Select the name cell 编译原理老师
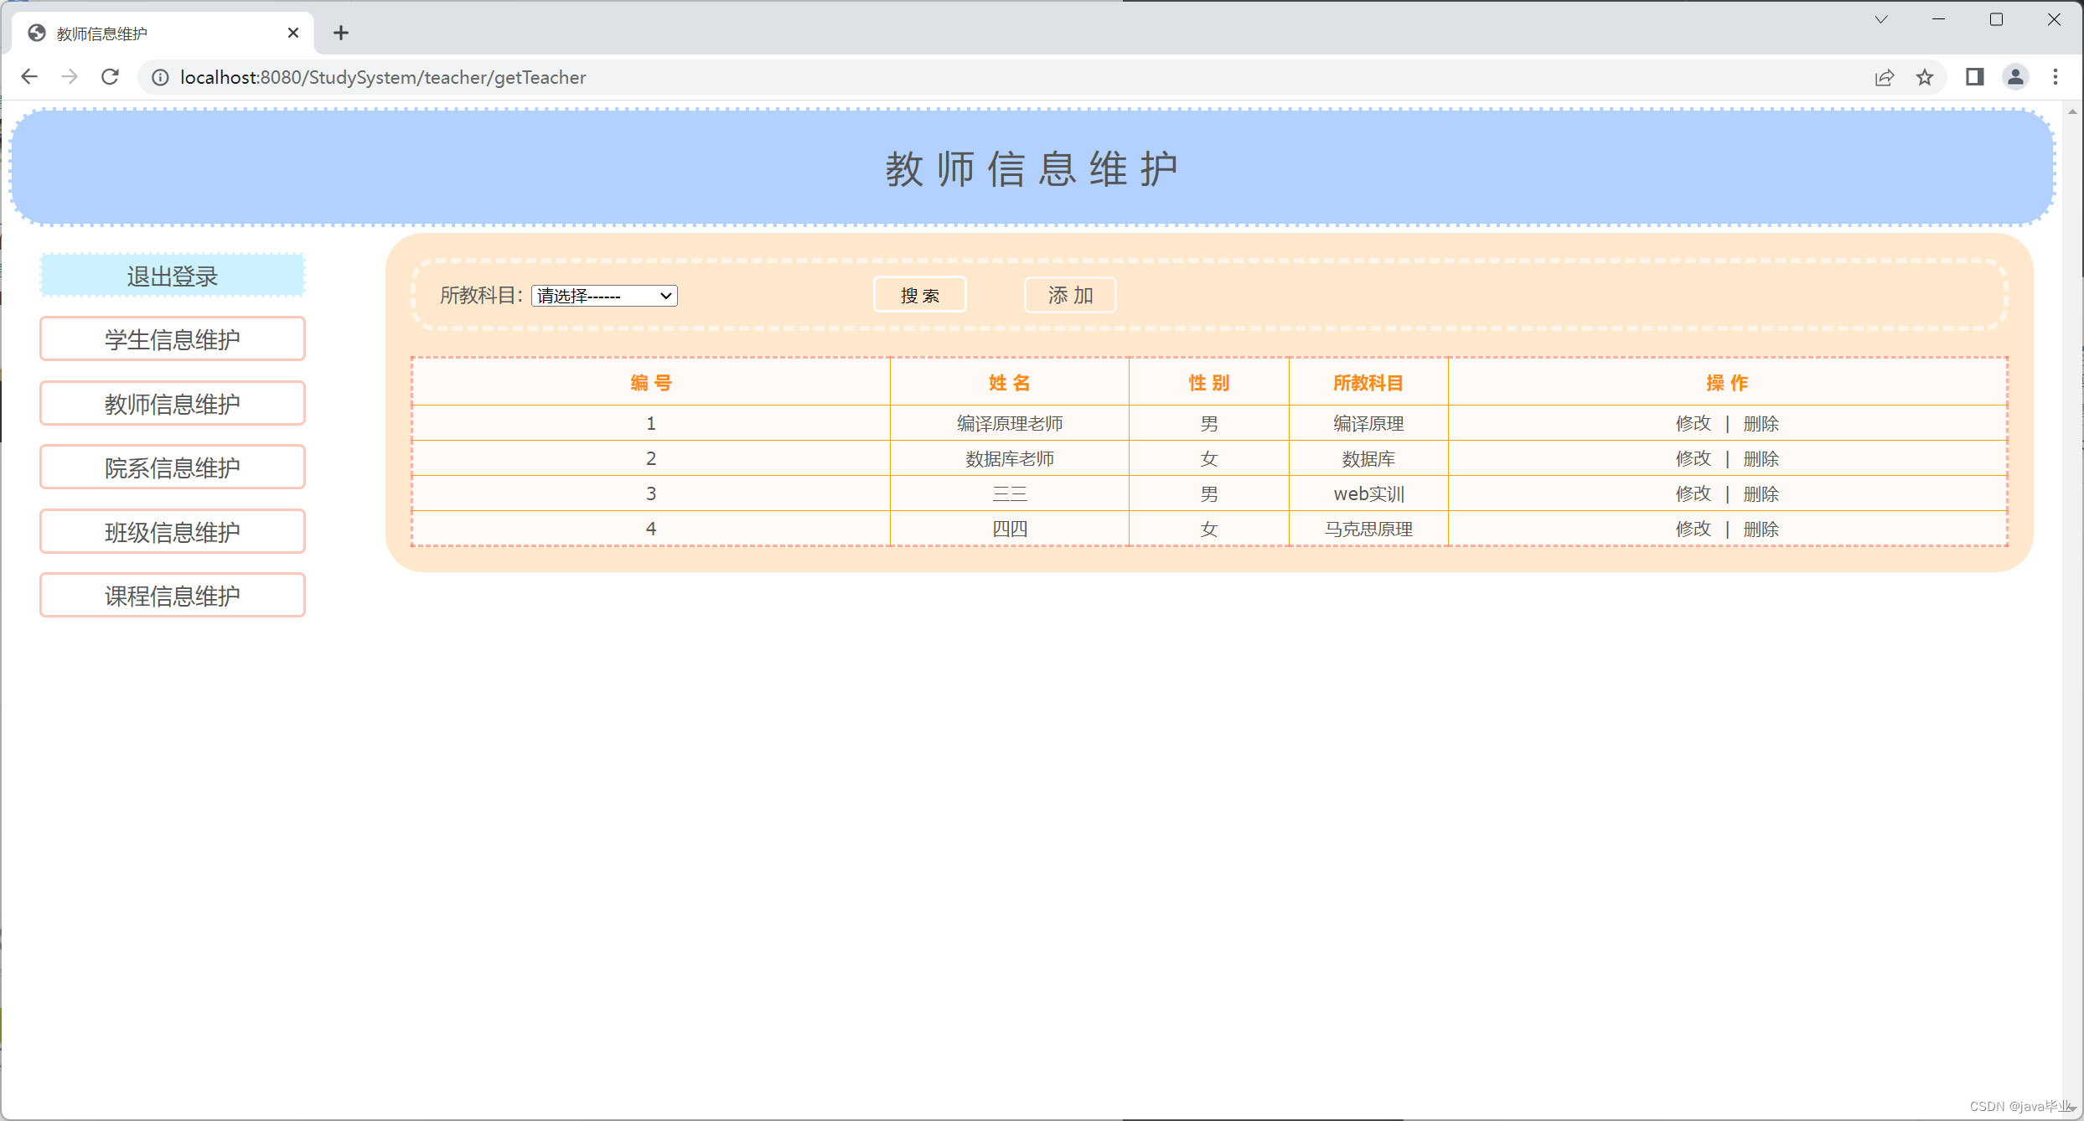This screenshot has width=2084, height=1121. pyautogui.click(x=1010, y=424)
